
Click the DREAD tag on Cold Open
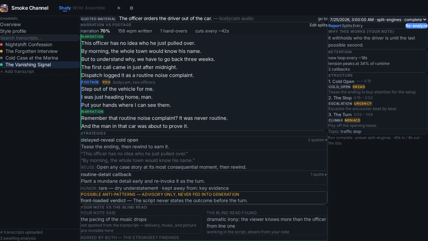(359, 87)
